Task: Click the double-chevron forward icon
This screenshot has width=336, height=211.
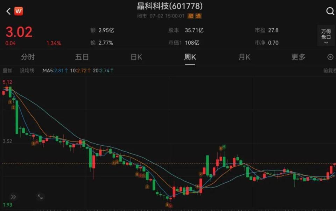Action: click(x=13, y=197)
